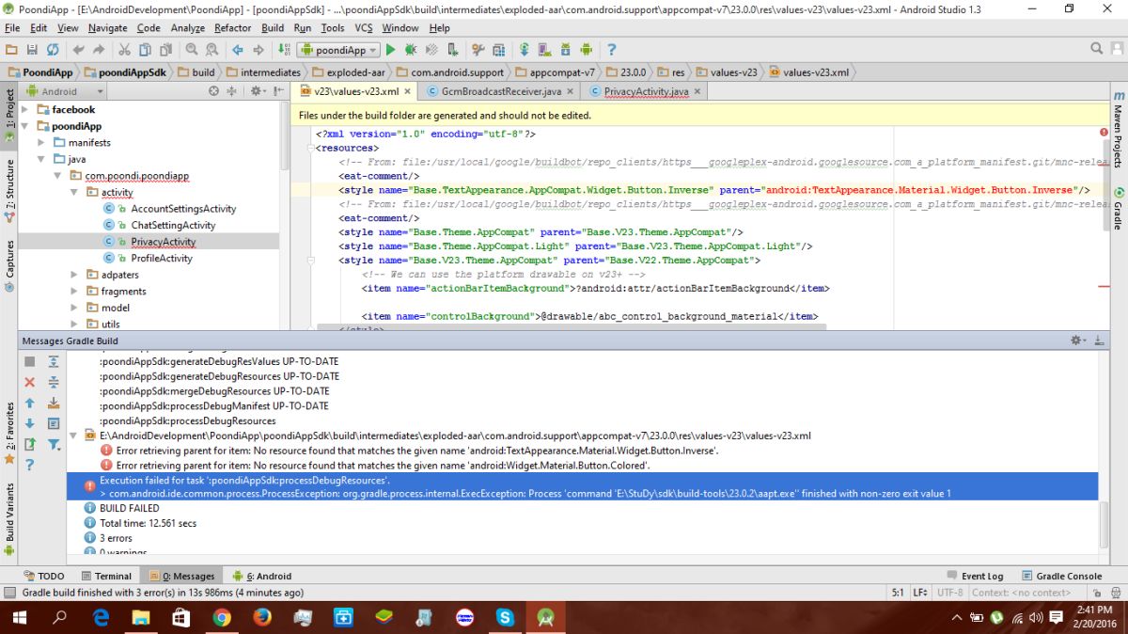
Task: Click the Help question mark in toolbar
Action: pos(612,50)
